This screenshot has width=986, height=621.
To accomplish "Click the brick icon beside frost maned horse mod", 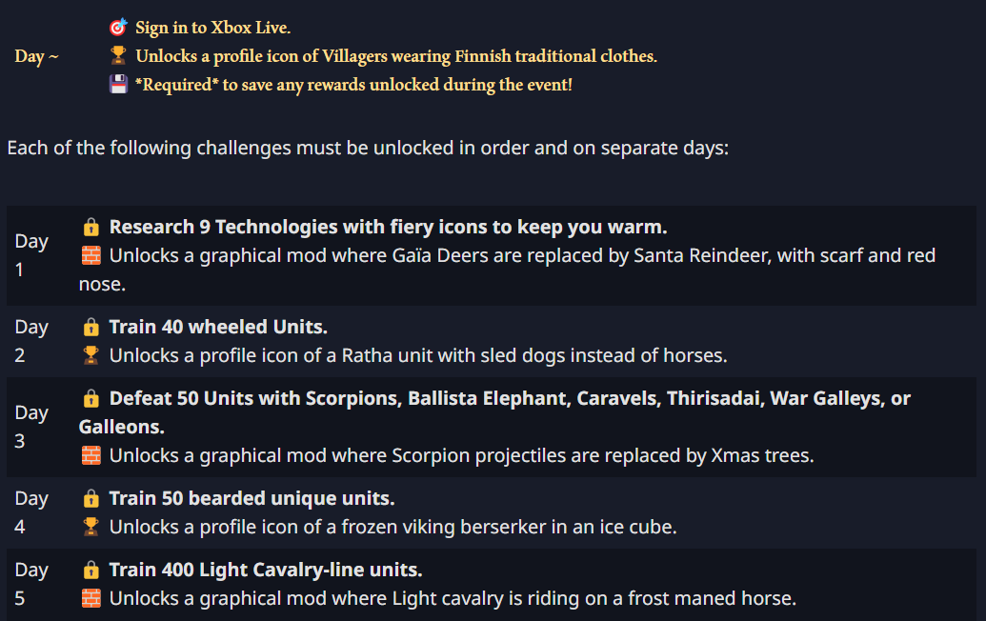I will coord(91,599).
